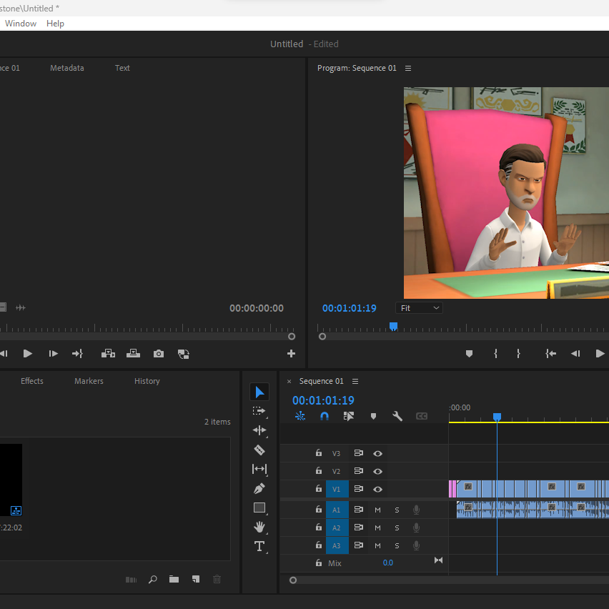
Task: Select the Type tool
Action: point(259,547)
